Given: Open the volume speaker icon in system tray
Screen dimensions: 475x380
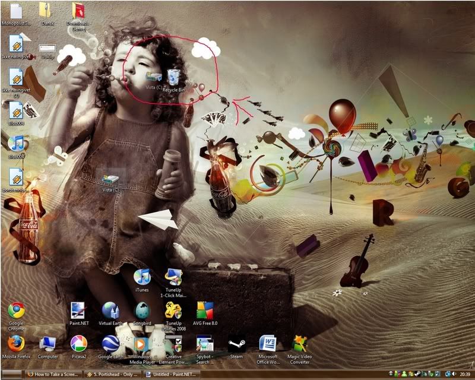Looking at the screenshot, I should 454,374.
